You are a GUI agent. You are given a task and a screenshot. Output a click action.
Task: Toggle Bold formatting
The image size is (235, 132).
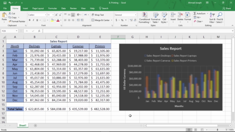point(29,20)
